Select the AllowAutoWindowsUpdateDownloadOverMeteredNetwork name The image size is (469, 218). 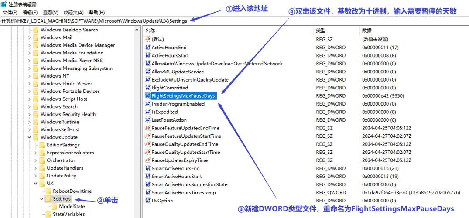[x=217, y=63]
